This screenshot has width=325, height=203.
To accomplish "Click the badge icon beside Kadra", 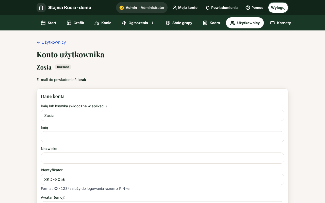I will click(x=205, y=23).
